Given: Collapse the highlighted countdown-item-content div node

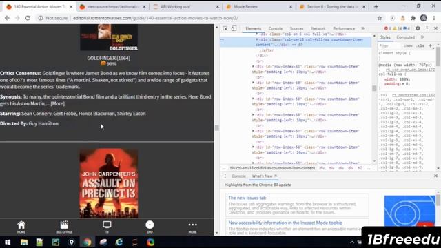Looking at the screenshot, I should pyautogui.click(x=257, y=40).
